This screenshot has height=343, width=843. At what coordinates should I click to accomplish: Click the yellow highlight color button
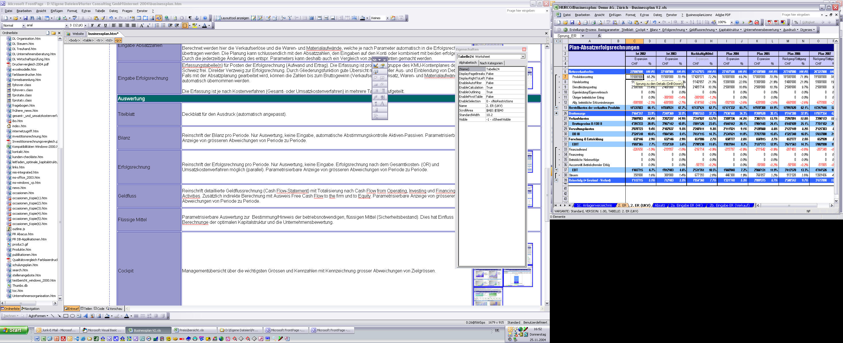[194, 25]
